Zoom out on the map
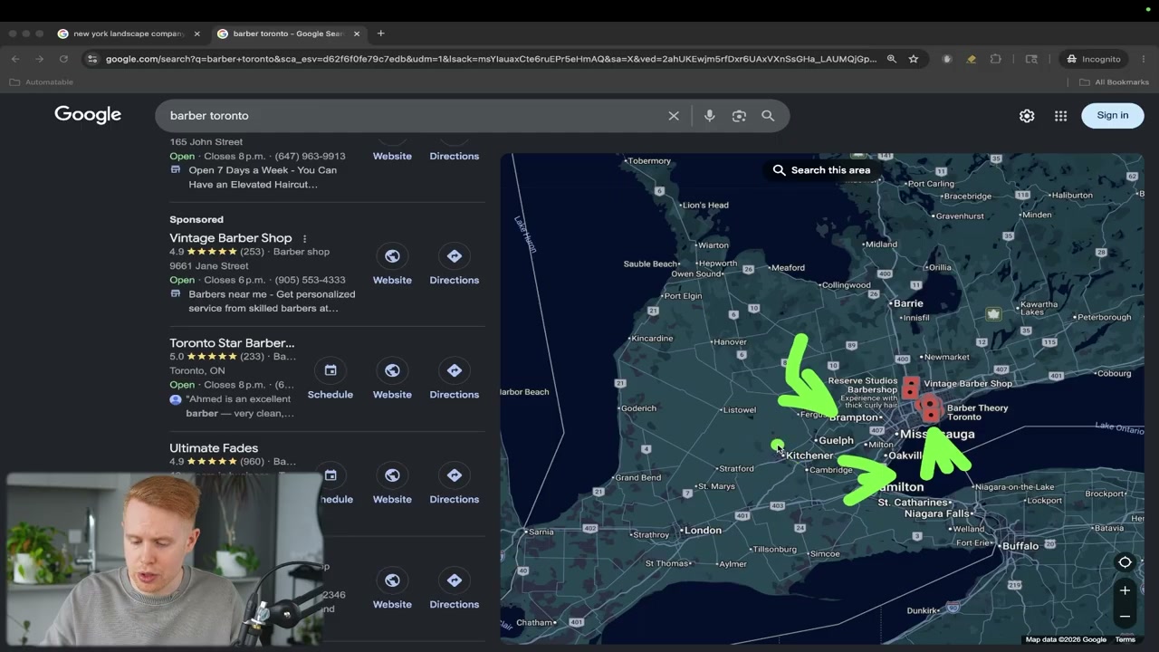 pos(1125,617)
